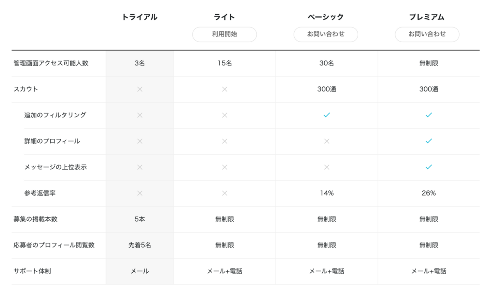490x290 pixels.
Task: Click the トライアル cross icon for スカウト
Action: tap(140, 89)
